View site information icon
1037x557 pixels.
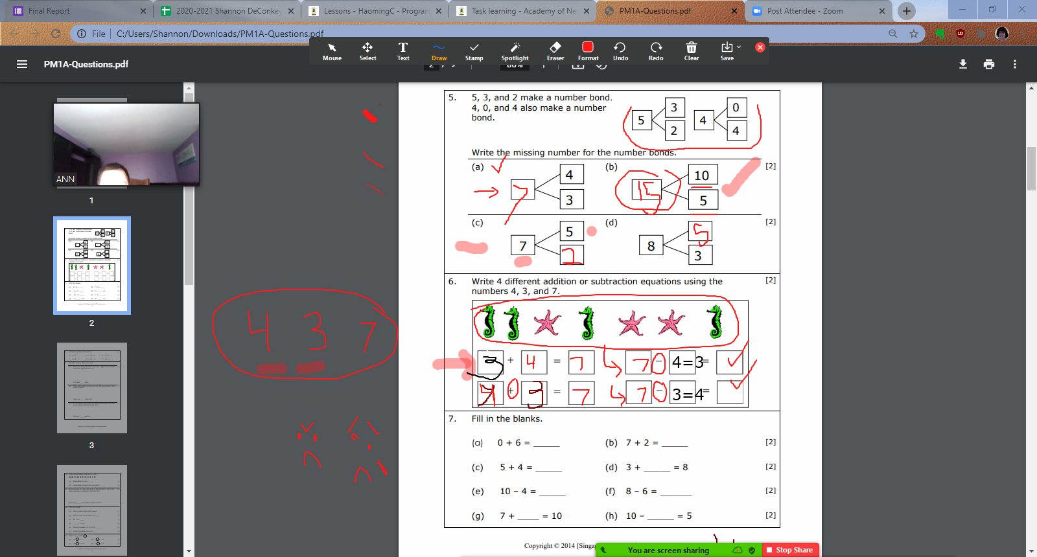82,34
